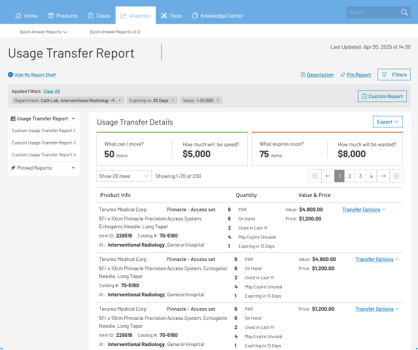Expand the Pinned Reports section
Image resolution: width=418 pixels, height=350 pixels.
pyautogui.click(x=73, y=168)
